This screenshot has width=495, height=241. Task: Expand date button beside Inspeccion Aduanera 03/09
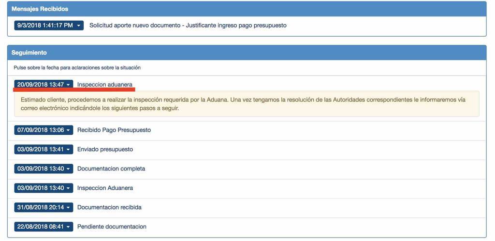pos(44,188)
